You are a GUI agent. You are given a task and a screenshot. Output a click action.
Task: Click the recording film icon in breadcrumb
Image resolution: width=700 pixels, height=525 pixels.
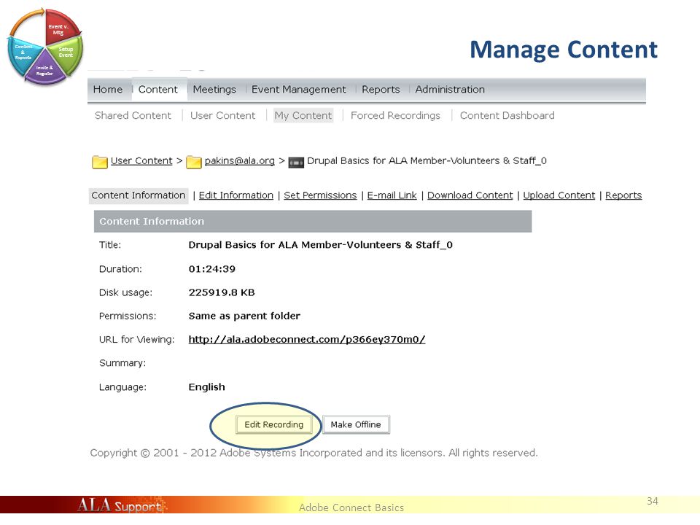(296, 162)
